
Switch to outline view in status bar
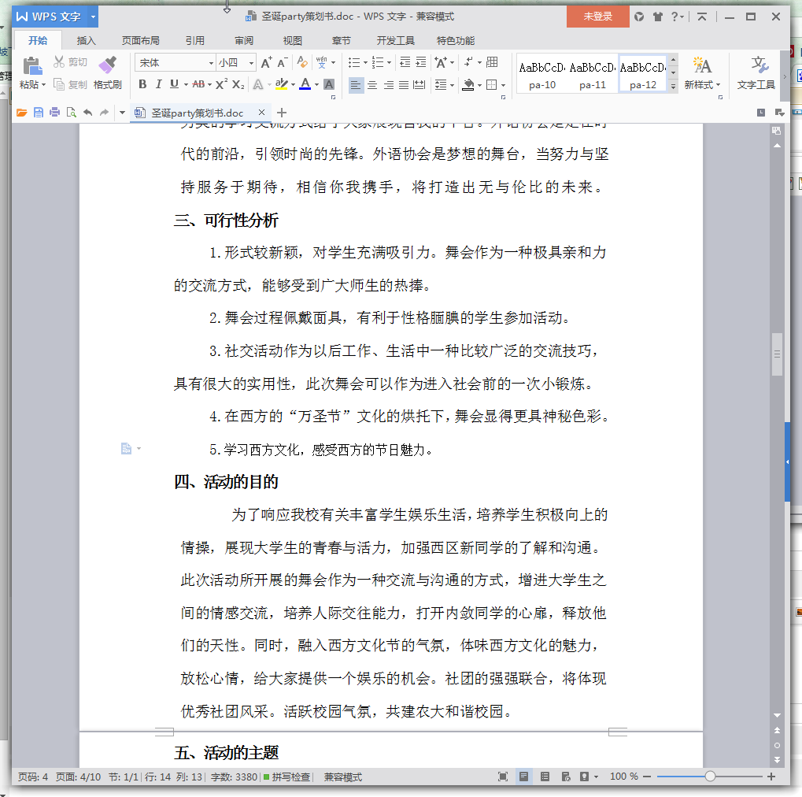tap(545, 777)
